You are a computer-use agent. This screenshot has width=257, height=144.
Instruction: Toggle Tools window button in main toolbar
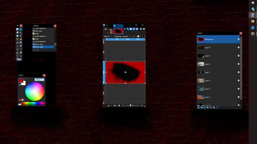point(128,29)
